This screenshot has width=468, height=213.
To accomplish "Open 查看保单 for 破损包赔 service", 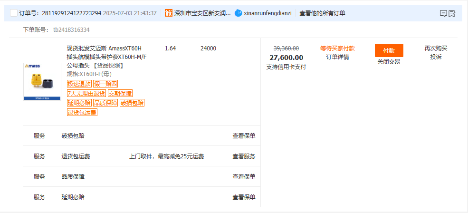I will 244,136.
